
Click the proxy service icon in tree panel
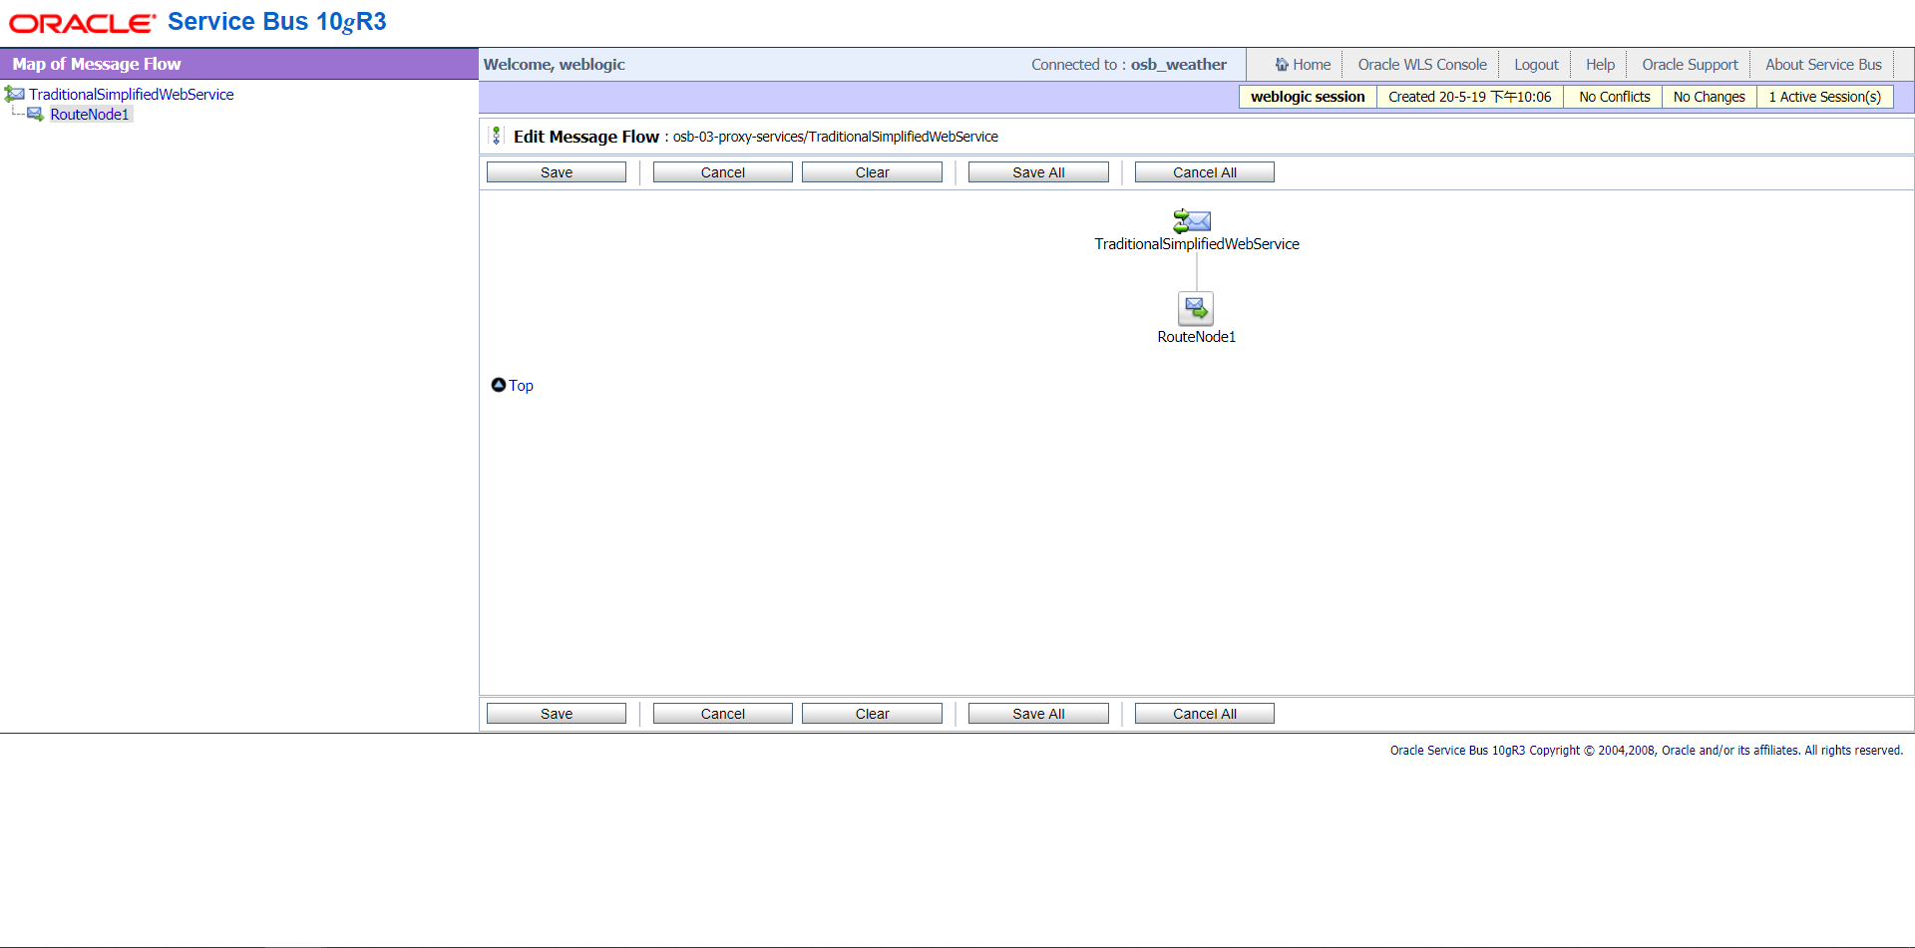[x=14, y=94]
